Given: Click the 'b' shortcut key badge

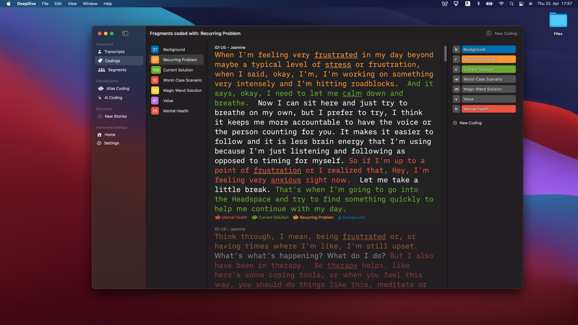Looking at the screenshot, I should pos(456,49).
